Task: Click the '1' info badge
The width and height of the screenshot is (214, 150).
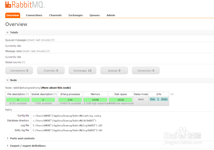Action: pos(158,99)
